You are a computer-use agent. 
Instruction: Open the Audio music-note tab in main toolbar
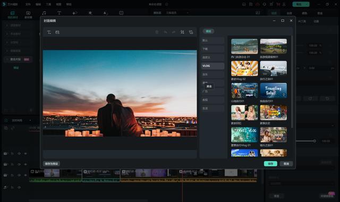coord(44,13)
